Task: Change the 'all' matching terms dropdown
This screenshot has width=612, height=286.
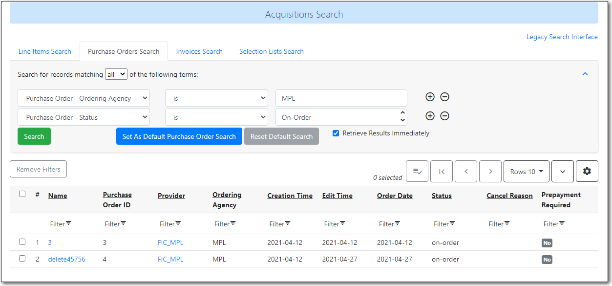Action: pos(116,74)
